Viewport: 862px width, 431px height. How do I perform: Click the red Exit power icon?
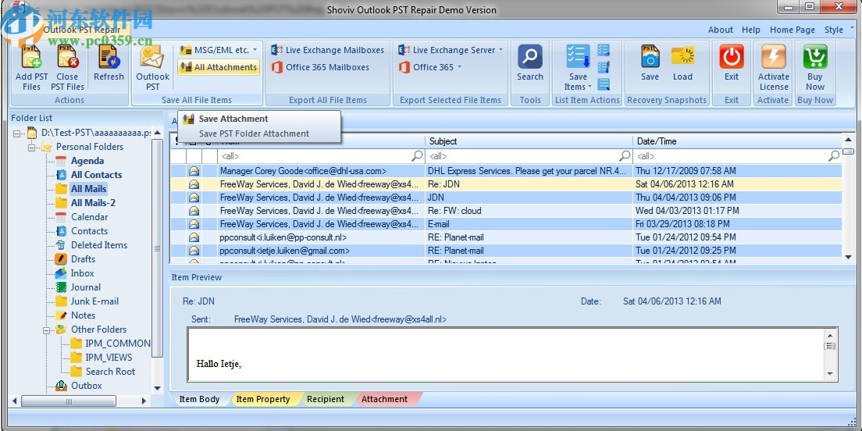coord(731,59)
